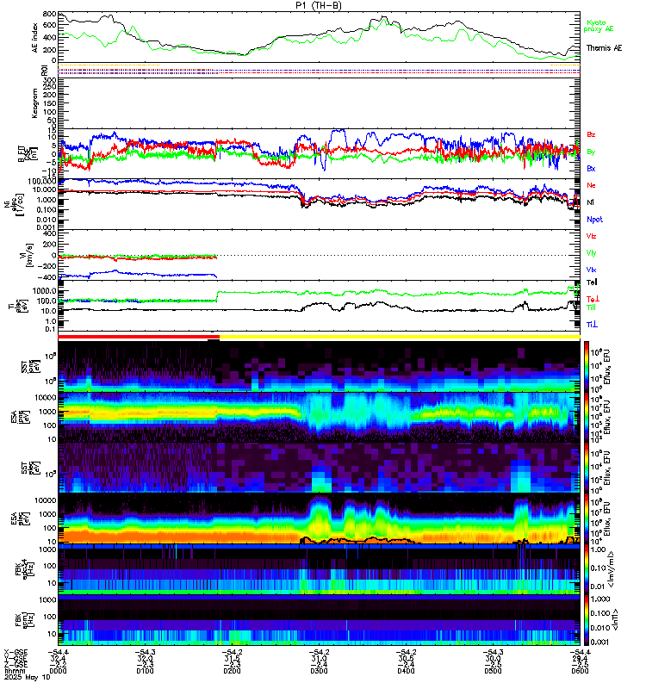646x689 pixels.
Task: Select the 0200 time tick label
Action: point(232,671)
